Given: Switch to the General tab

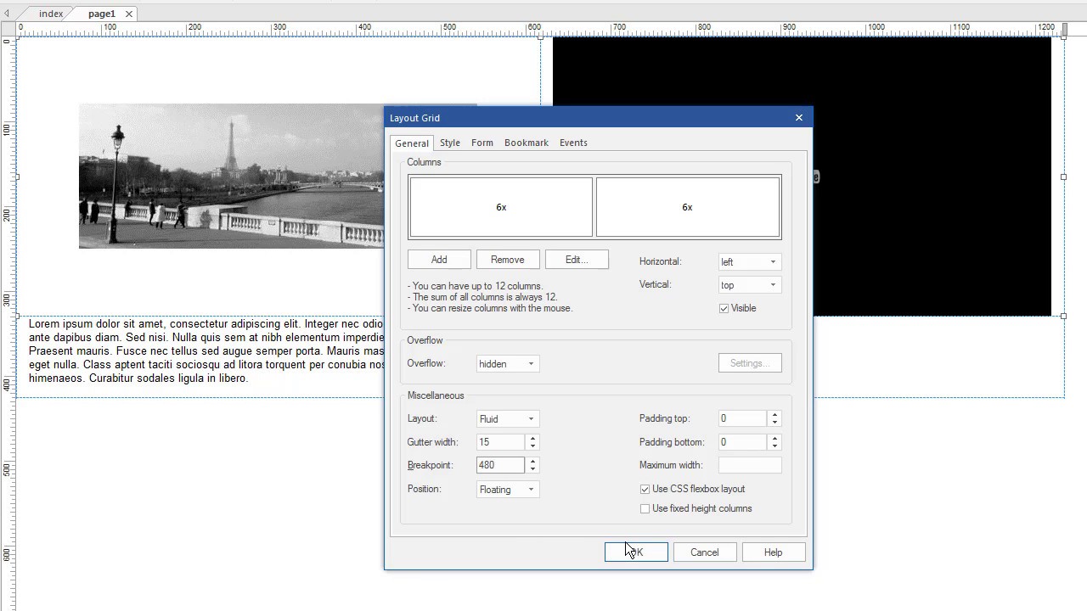Looking at the screenshot, I should (412, 143).
